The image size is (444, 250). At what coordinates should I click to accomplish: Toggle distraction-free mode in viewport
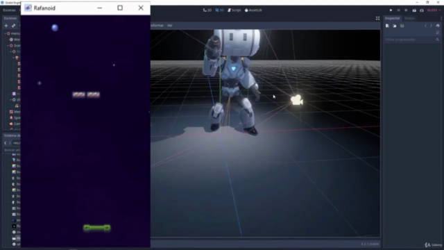click(377, 18)
